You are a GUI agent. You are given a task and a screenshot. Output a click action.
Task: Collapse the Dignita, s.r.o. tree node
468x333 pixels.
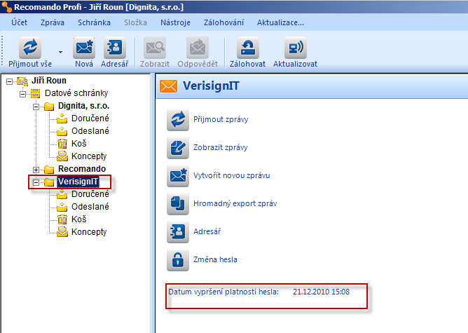(x=36, y=106)
